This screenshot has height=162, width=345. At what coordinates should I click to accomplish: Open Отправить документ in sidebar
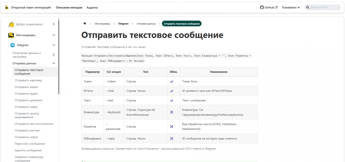(29, 100)
